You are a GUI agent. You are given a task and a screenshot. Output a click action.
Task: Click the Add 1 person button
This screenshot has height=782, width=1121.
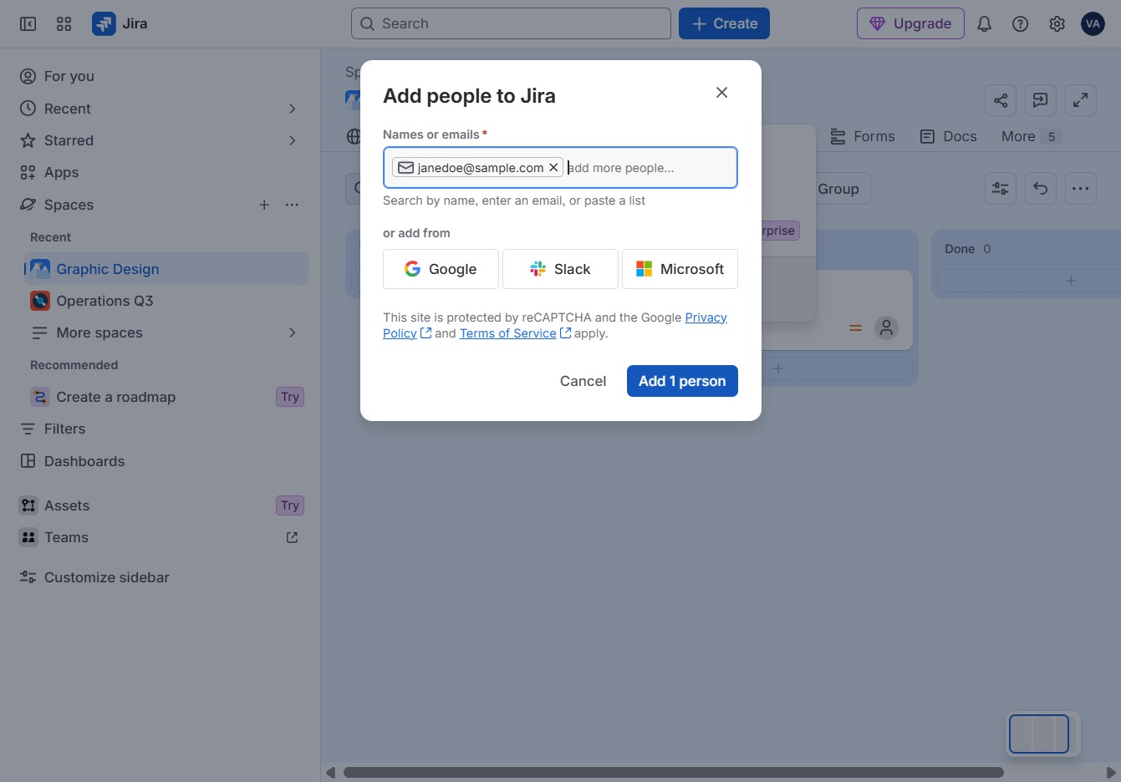click(682, 381)
